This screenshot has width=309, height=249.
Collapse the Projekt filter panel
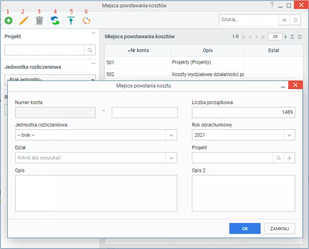pyautogui.click(x=94, y=33)
